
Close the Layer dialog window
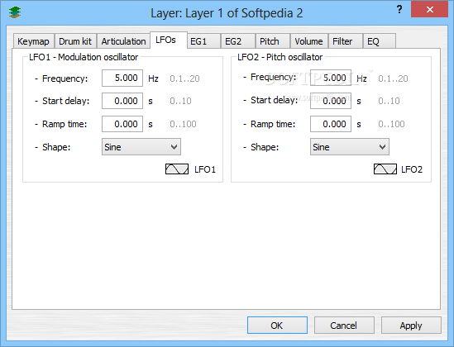coord(430,10)
